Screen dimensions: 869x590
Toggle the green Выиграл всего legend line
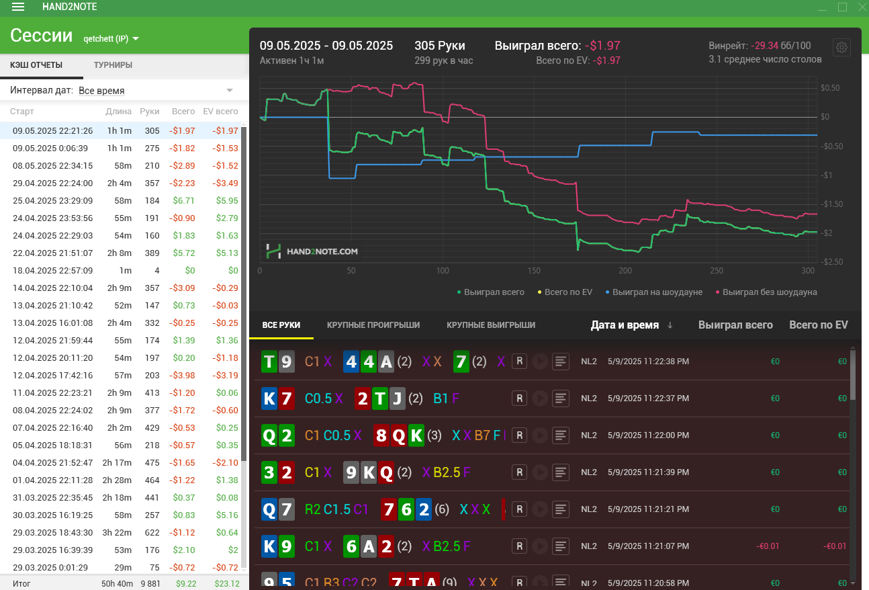[x=491, y=292]
